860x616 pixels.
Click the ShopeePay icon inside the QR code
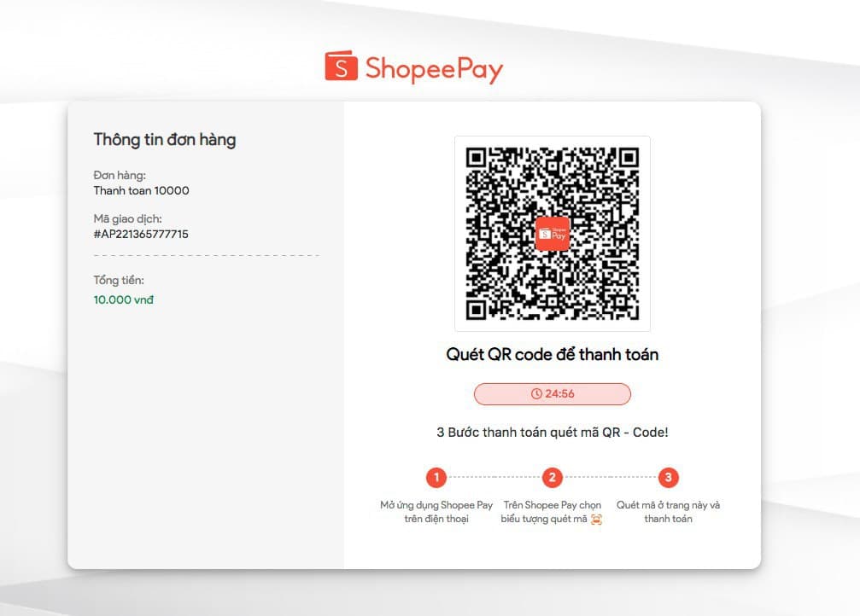[x=553, y=234]
